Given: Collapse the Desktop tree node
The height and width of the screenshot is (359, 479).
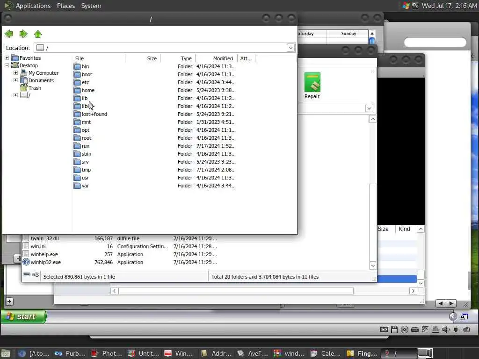Looking at the screenshot, I should [7, 65].
